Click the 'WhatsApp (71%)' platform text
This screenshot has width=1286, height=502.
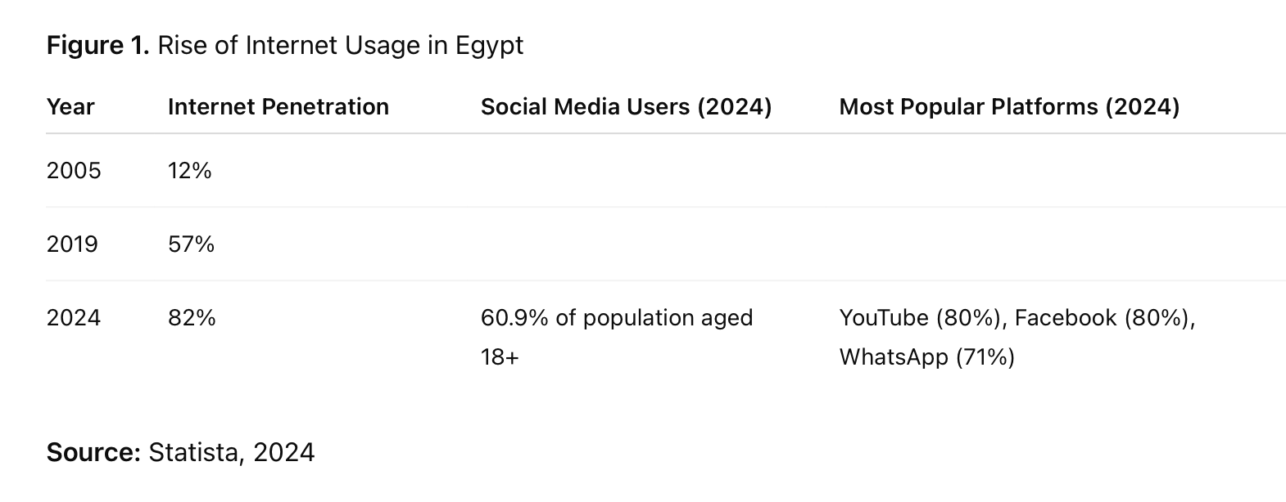(927, 357)
